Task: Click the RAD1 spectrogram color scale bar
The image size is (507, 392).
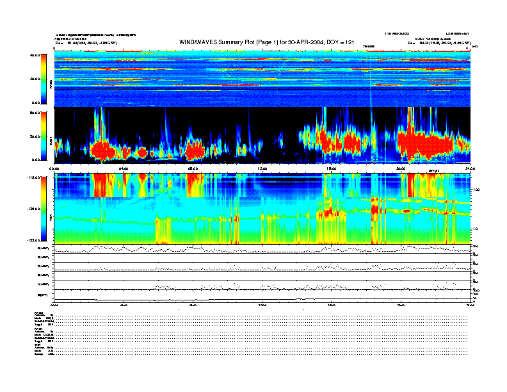Action: click(x=44, y=136)
